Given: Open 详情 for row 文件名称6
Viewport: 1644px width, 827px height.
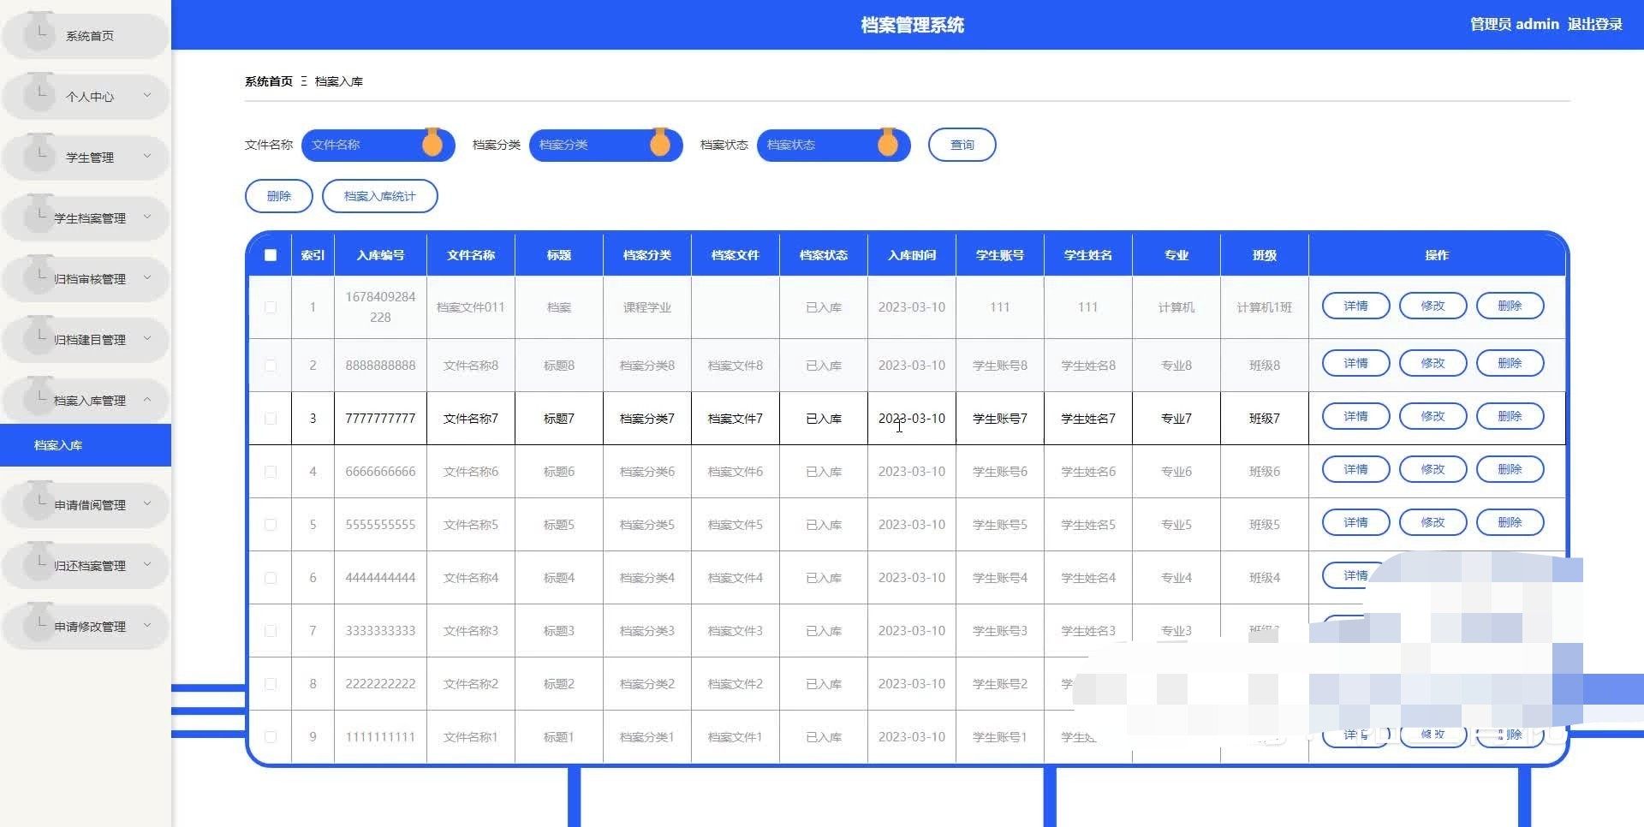Looking at the screenshot, I should click(x=1356, y=469).
